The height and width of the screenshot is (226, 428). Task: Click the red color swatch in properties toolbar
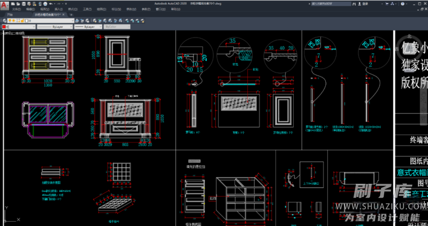(x=4, y=26)
